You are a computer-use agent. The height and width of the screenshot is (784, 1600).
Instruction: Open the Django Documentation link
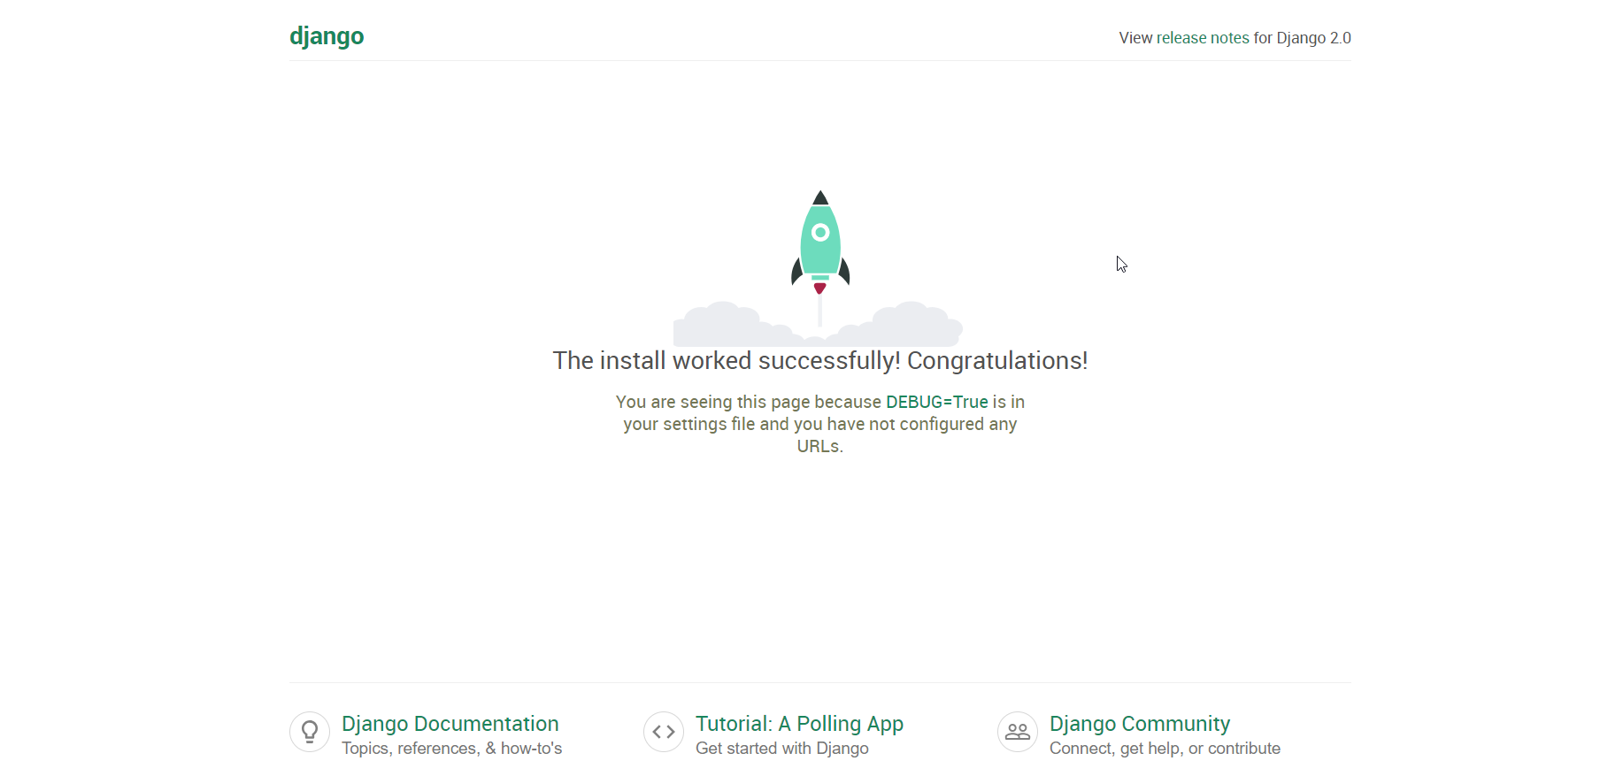click(x=450, y=724)
